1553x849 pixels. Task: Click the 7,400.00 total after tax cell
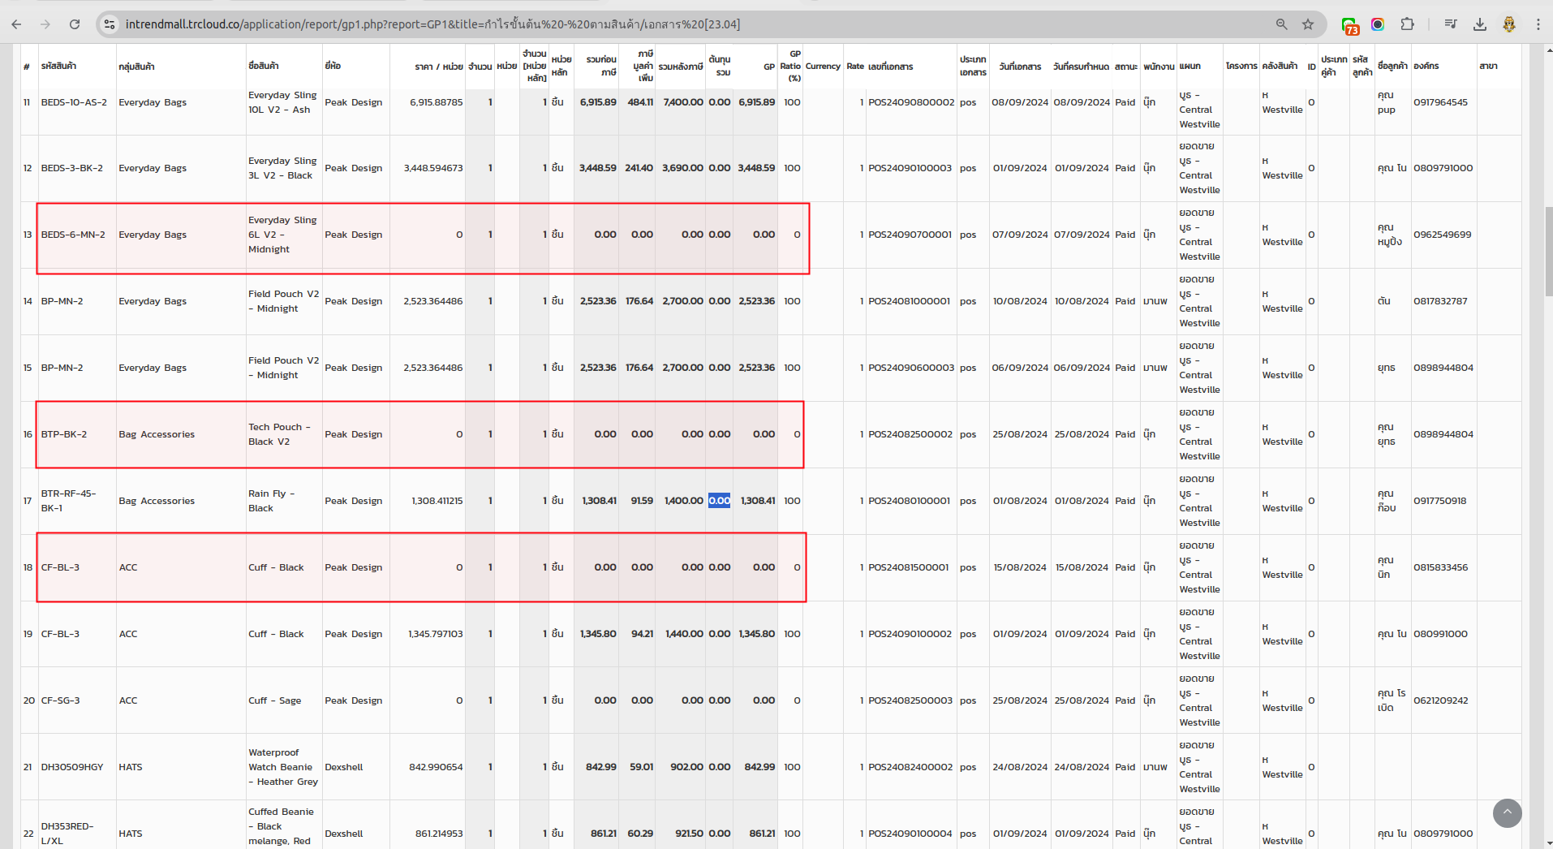(683, 102)
